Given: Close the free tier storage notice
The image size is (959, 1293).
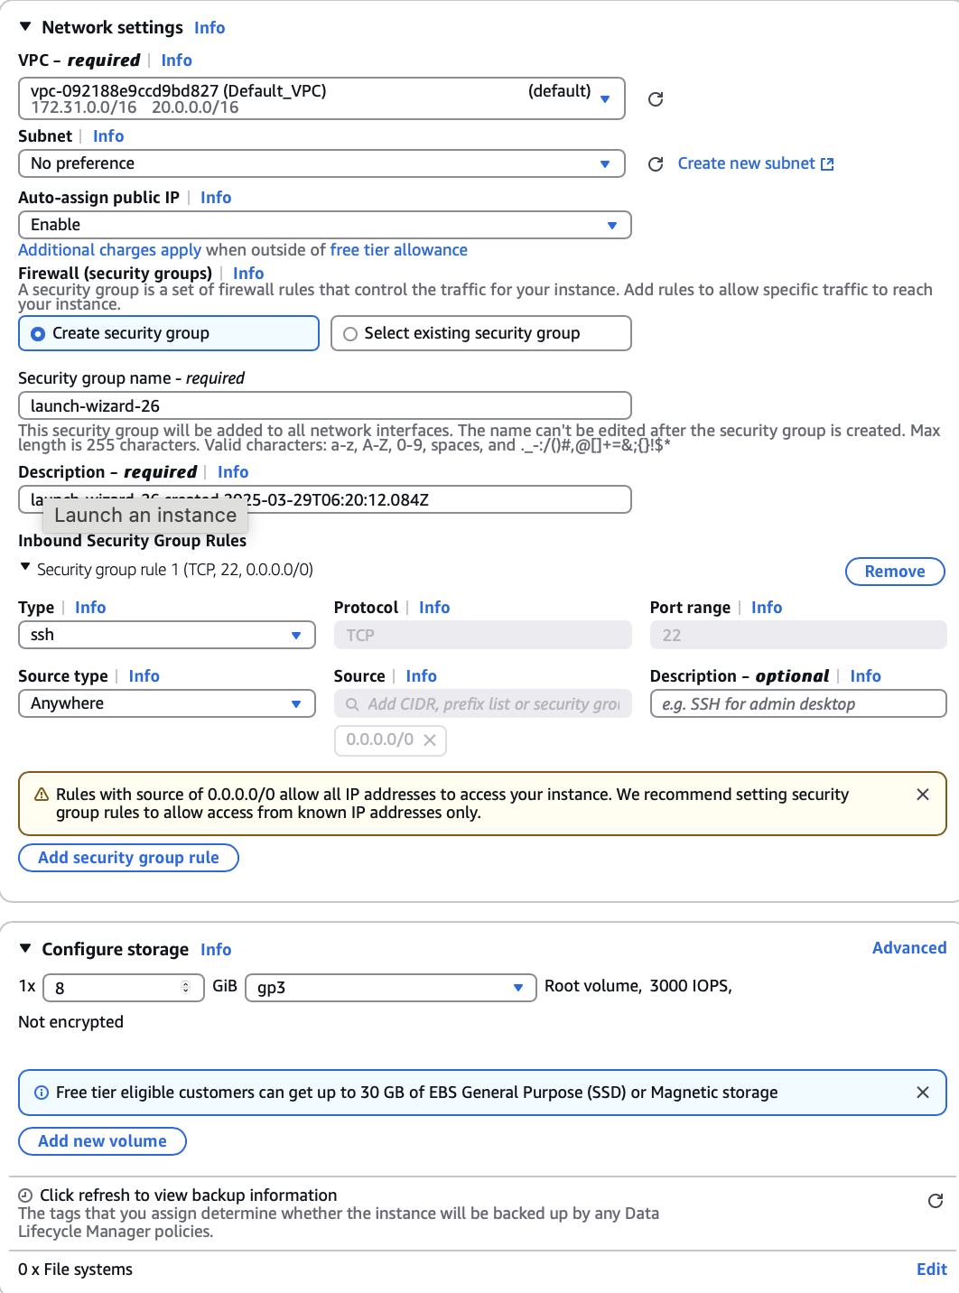Looking at the screenshot, I should click(x=922, y=1093).
